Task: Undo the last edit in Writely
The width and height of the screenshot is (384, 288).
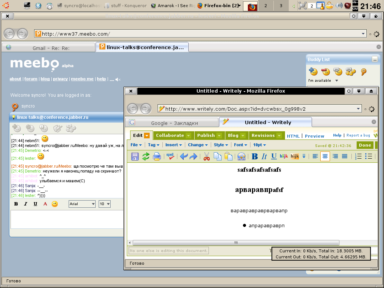Action: 184,156
